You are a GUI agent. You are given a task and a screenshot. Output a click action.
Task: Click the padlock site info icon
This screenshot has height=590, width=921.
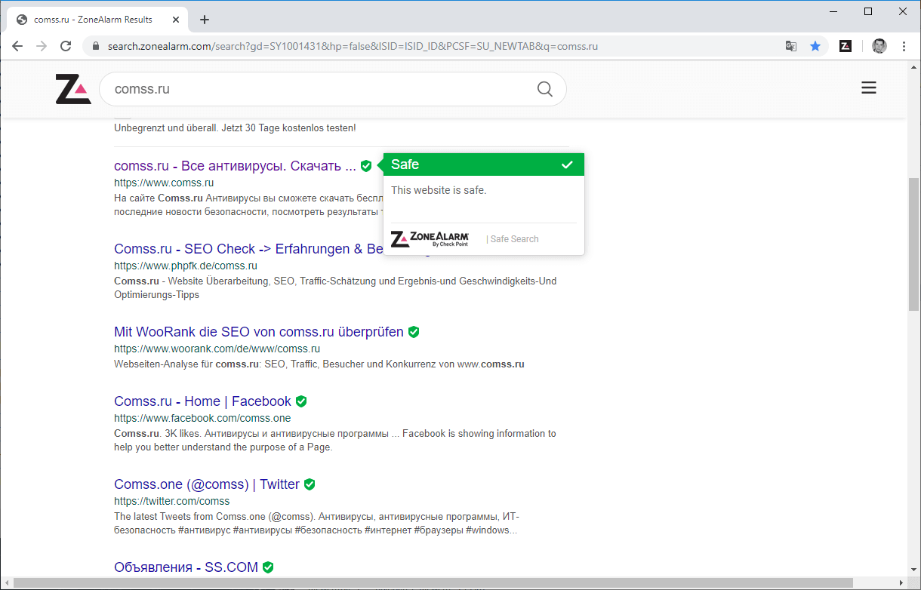pos(96,46)
